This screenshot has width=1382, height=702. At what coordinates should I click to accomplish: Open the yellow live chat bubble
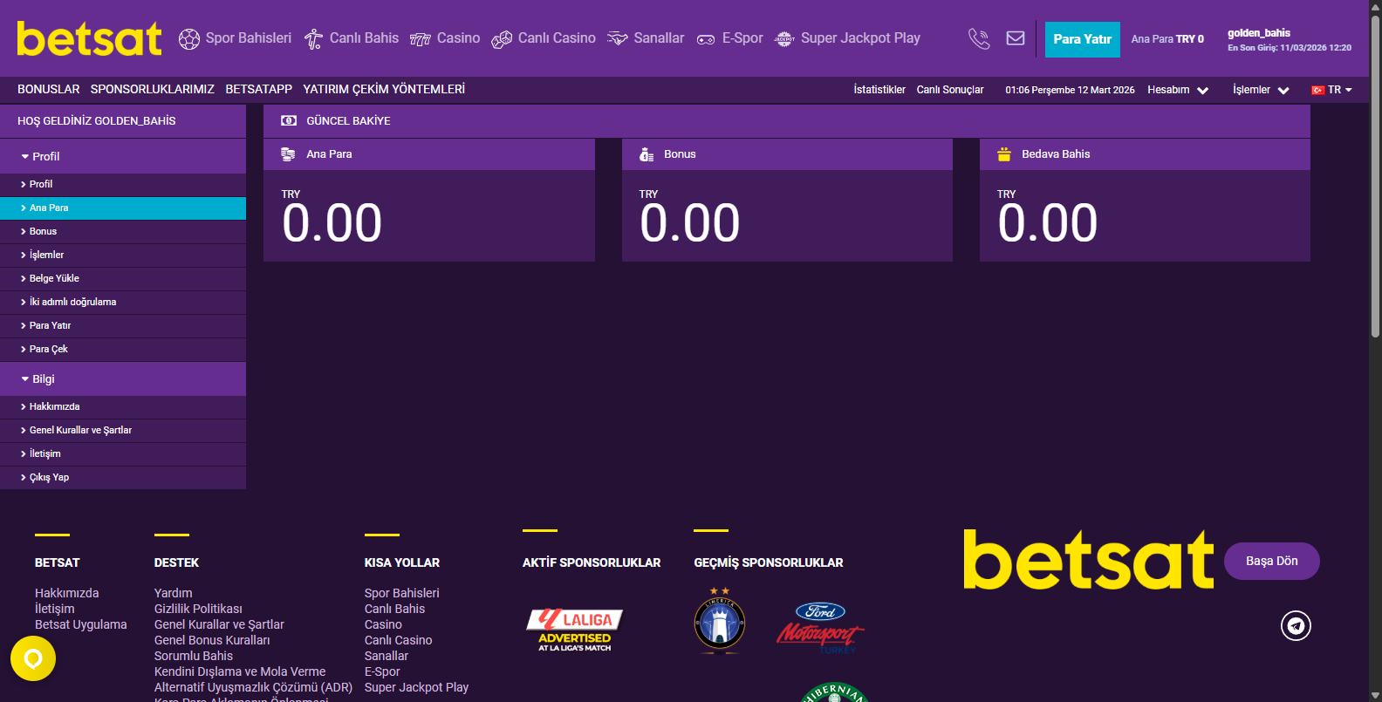[33, 658]
